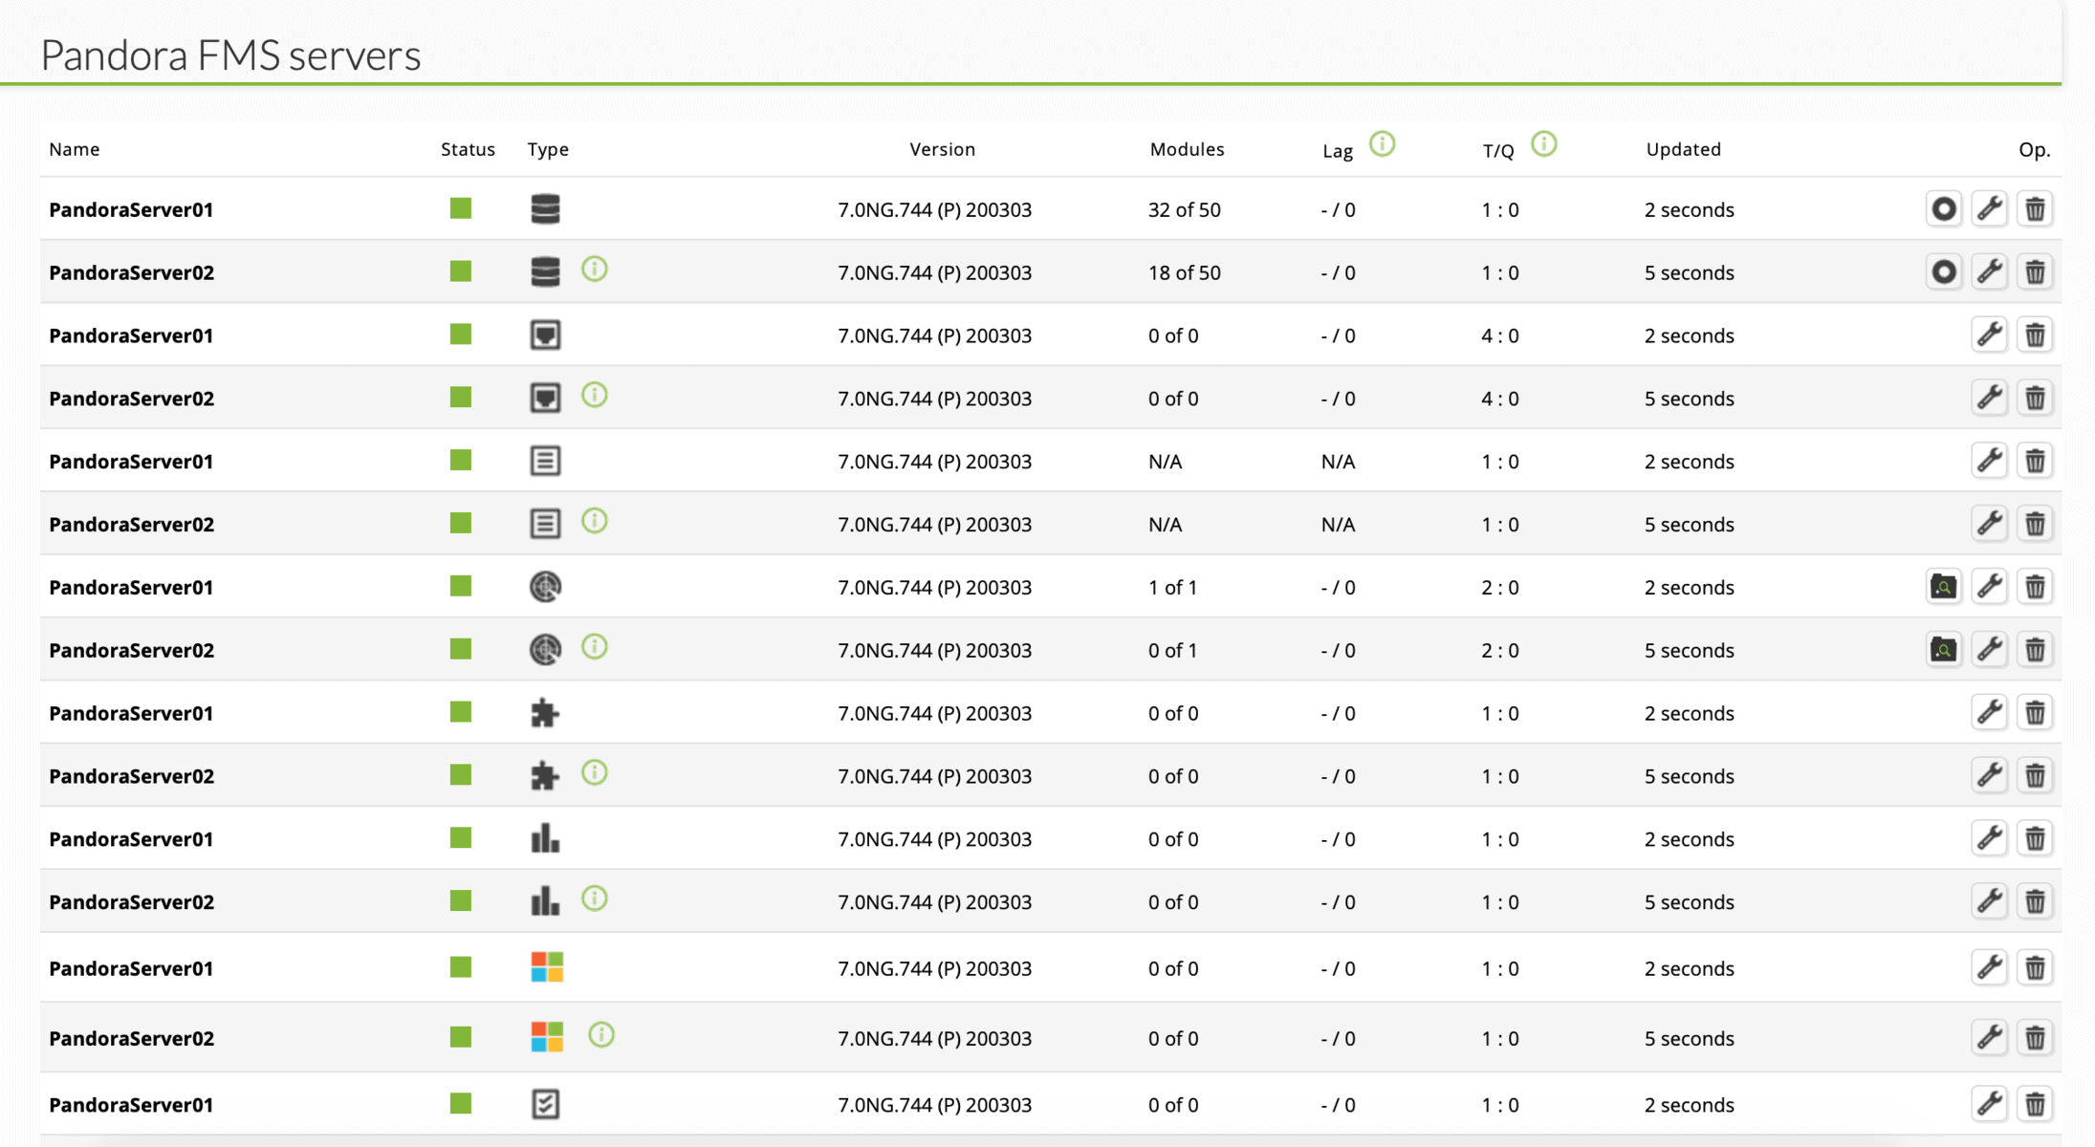Click the info icon beside PandoraServer02 Windows WMI icon
The image size is (2095, 1147).
point(601,1034)
